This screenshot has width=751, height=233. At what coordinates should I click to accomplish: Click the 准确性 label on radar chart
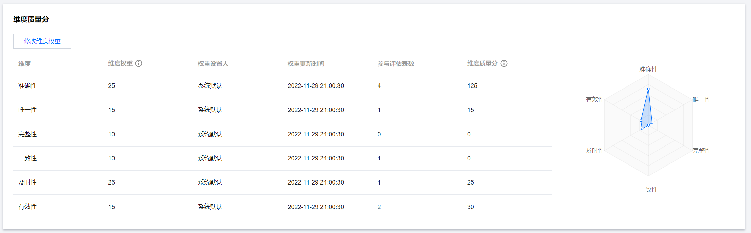[x=648, y=70]
